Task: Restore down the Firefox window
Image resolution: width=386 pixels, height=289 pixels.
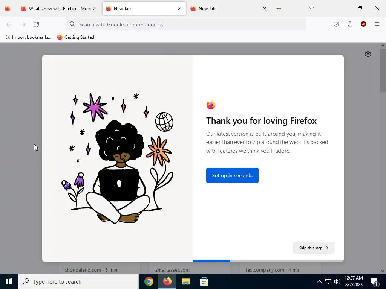Action: (360, 8)
